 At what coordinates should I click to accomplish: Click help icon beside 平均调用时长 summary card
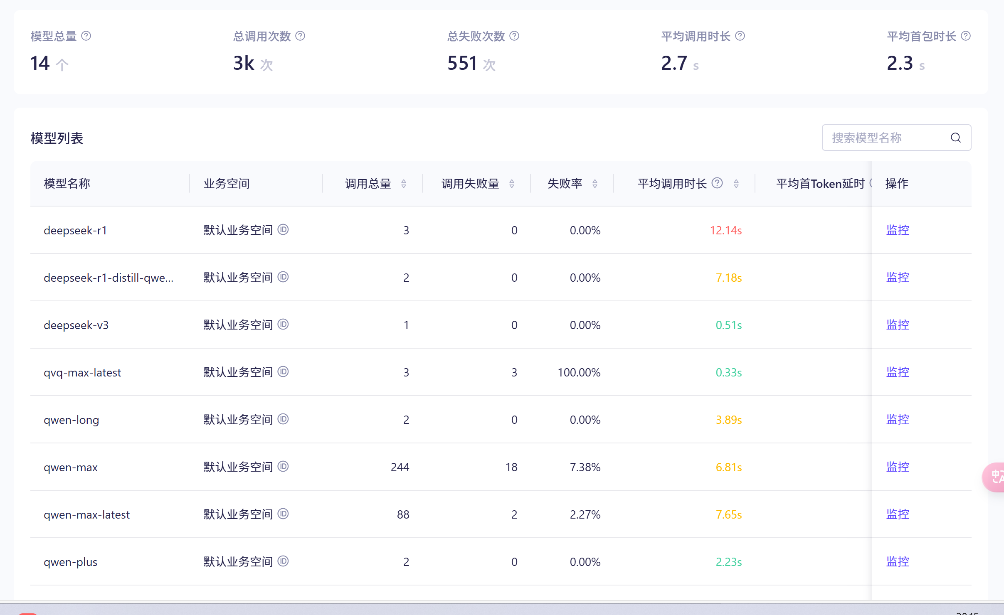(x=740, y=36)
